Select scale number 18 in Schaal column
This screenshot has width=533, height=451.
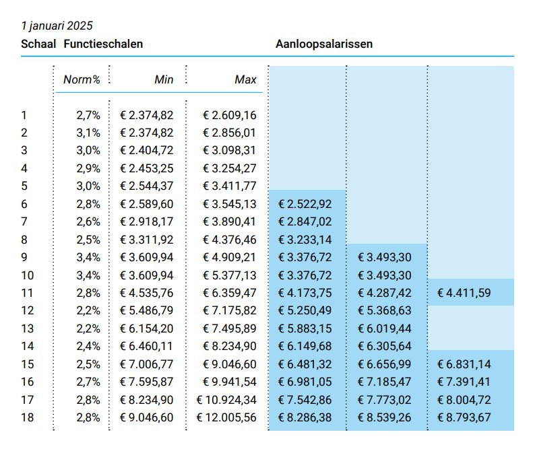(27, 417)
